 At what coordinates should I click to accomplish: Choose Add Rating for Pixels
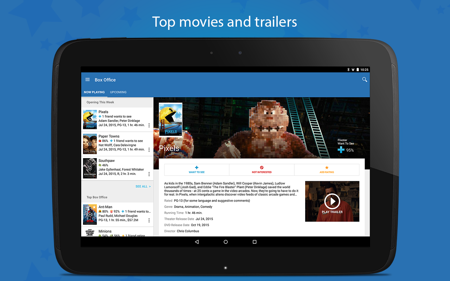point(327,170)
